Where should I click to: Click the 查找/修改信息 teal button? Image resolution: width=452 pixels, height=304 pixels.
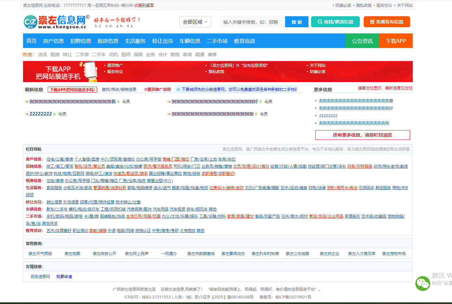[x=335, y=22]
